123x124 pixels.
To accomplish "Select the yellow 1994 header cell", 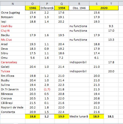I will pos(61,8).
